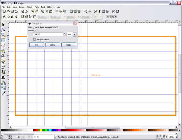Screen dimensions: 182x140
Task: Open the Edit menu
Action: coord(9,7)
